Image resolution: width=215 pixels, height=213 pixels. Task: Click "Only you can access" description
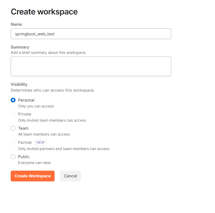pyautogui.click(x=36, y=106)
